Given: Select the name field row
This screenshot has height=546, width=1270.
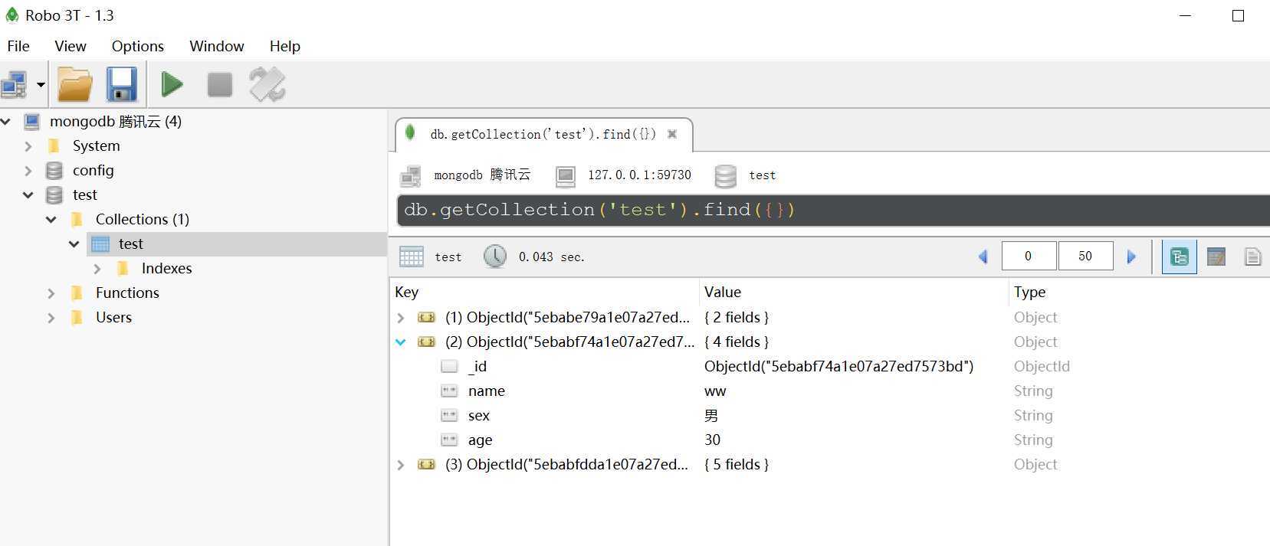Looking at the screenshot, I should (829, 391).
